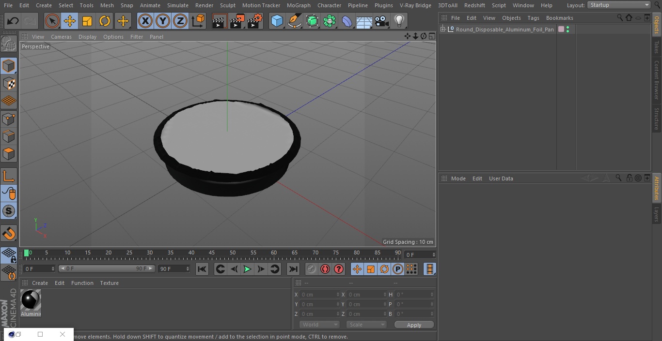Toggle Enable Snap magnet icon
Screen dimensions: 662x341
(x=9, y=233)
